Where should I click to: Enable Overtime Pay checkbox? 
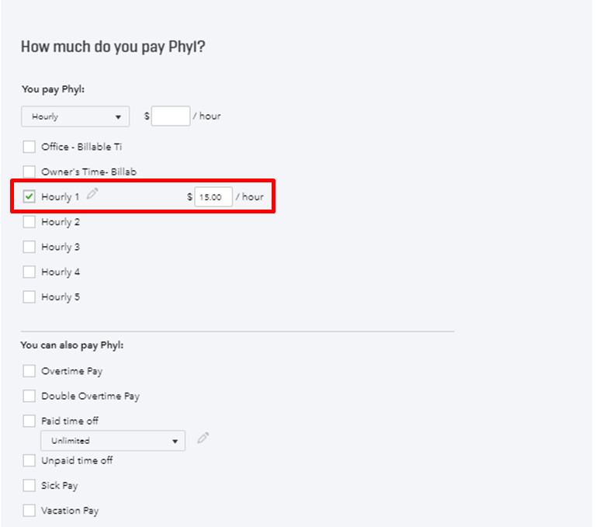point(29,371)
